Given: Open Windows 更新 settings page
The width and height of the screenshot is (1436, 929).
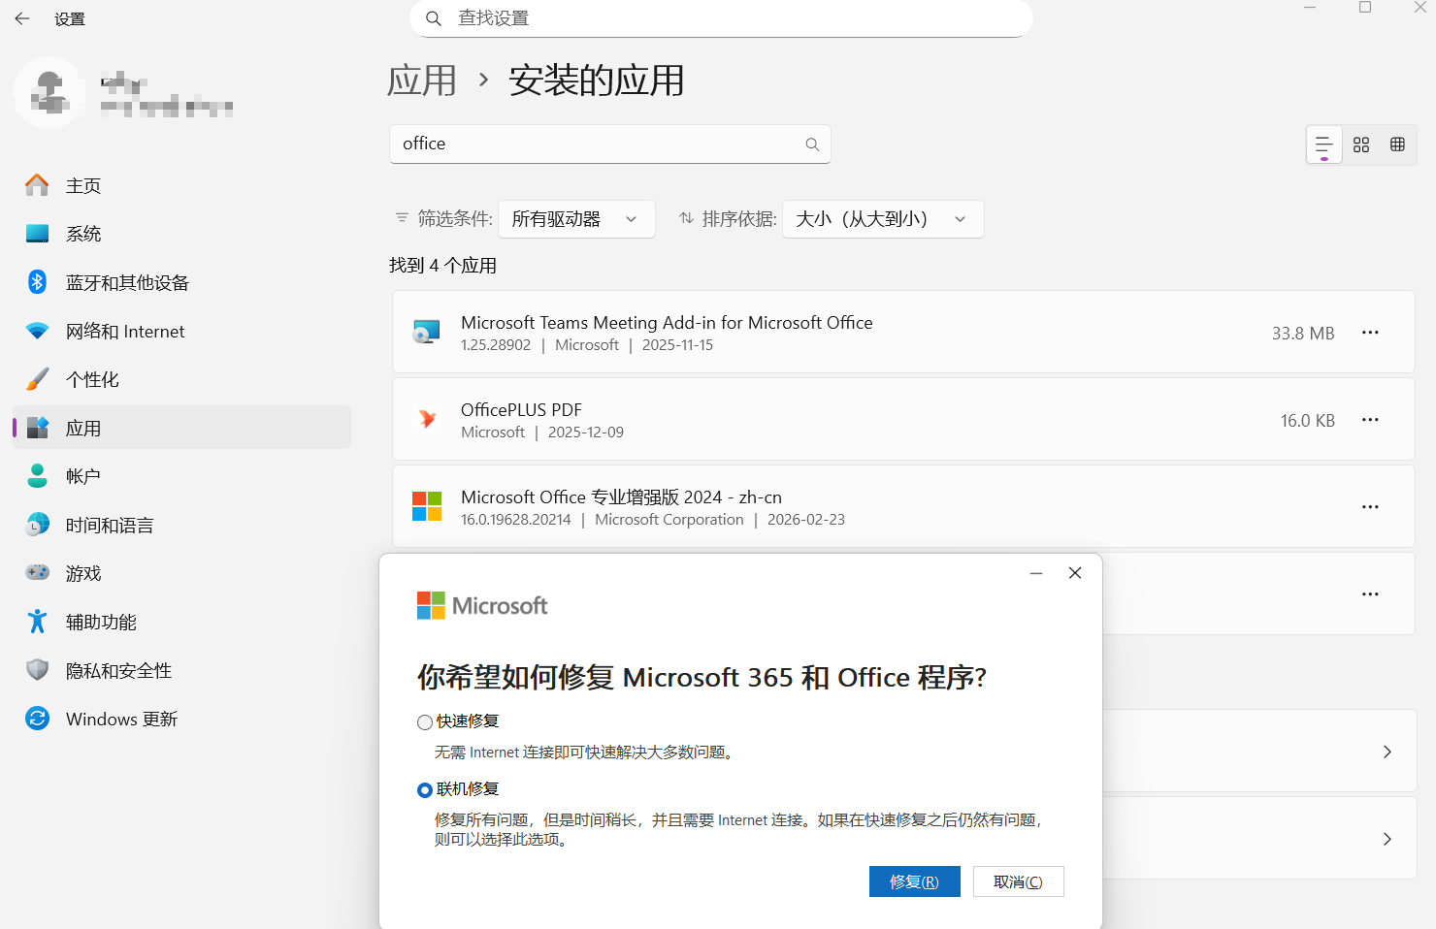Looking at the screenshot, I should point(181,719).
